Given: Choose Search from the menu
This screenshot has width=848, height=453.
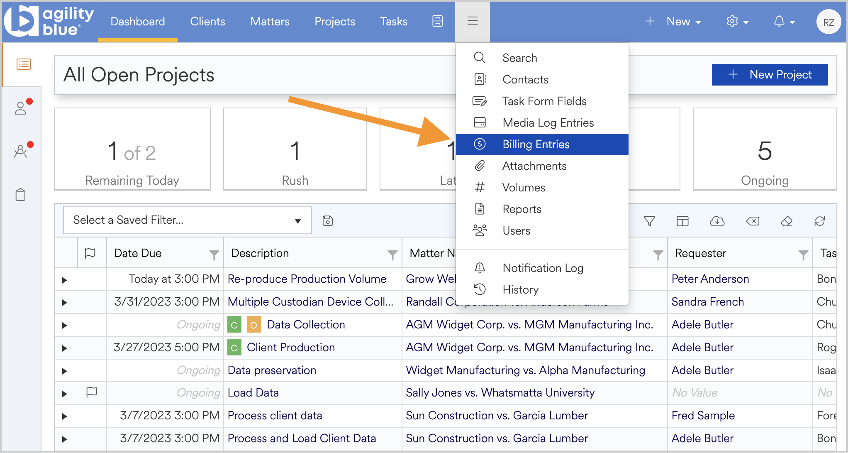Looking at the screenshot, I should tap(542, 58).
